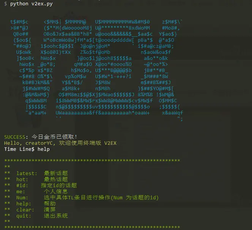The image size is (252, 230).
Task: Click the 'Time Line$ help' prompt
Action: (x=27, y=149)
